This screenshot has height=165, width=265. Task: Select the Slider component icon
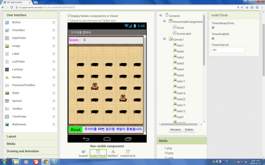tap(7, 93)
